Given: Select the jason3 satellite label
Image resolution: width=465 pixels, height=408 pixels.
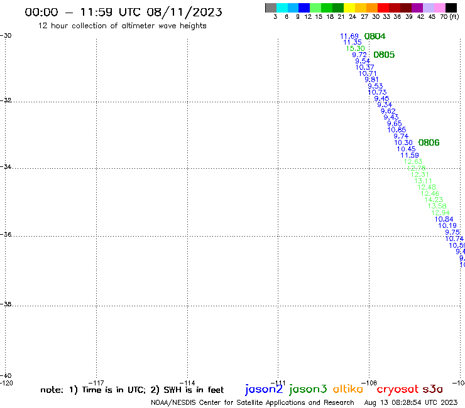Looking at the screenshot, I should [308, 389].
